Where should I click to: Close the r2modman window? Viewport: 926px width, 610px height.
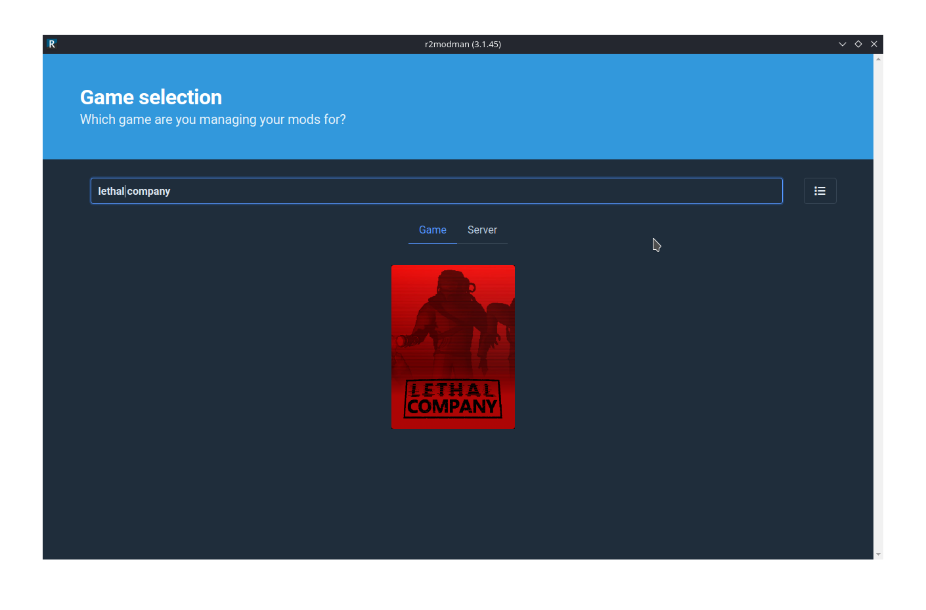[874, 44]
